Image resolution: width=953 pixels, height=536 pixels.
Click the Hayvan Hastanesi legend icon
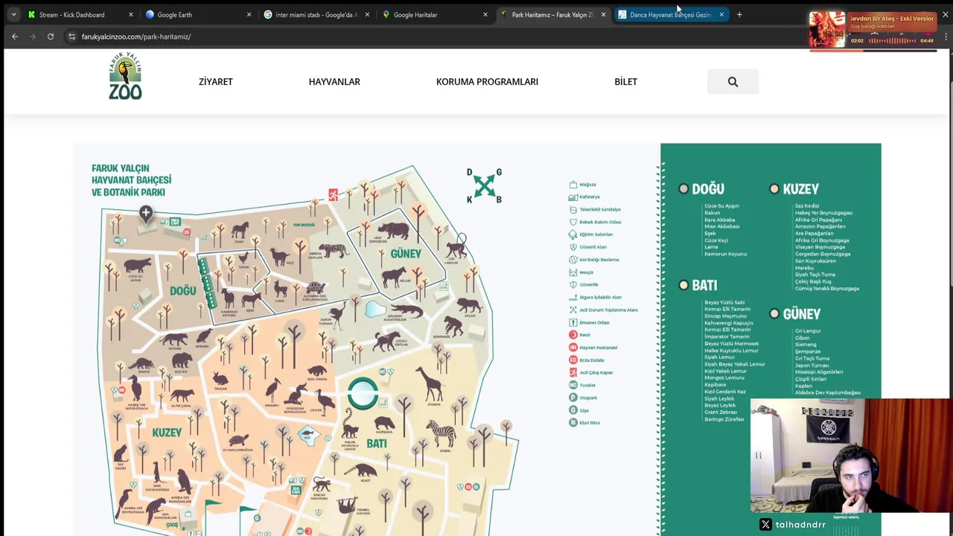click(x=573, y=348)
